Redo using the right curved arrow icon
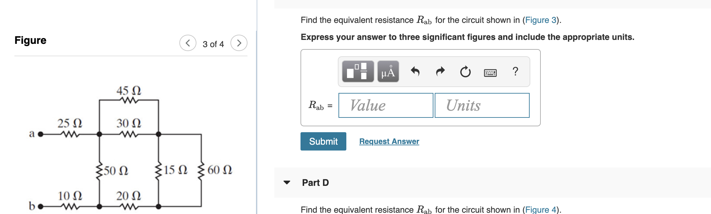The width and height of the screenshot is (711, 214). [440, 71]
